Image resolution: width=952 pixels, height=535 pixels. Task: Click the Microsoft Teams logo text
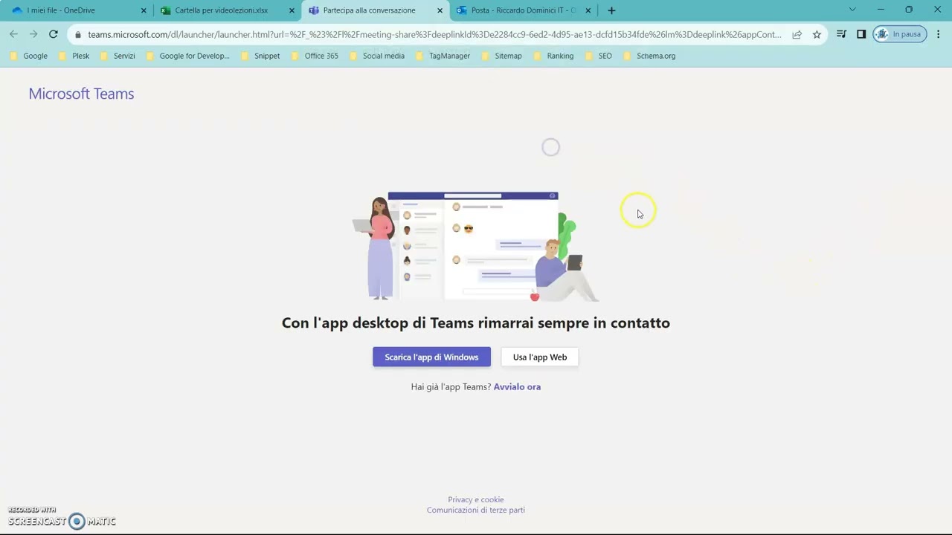pos(81,94)
